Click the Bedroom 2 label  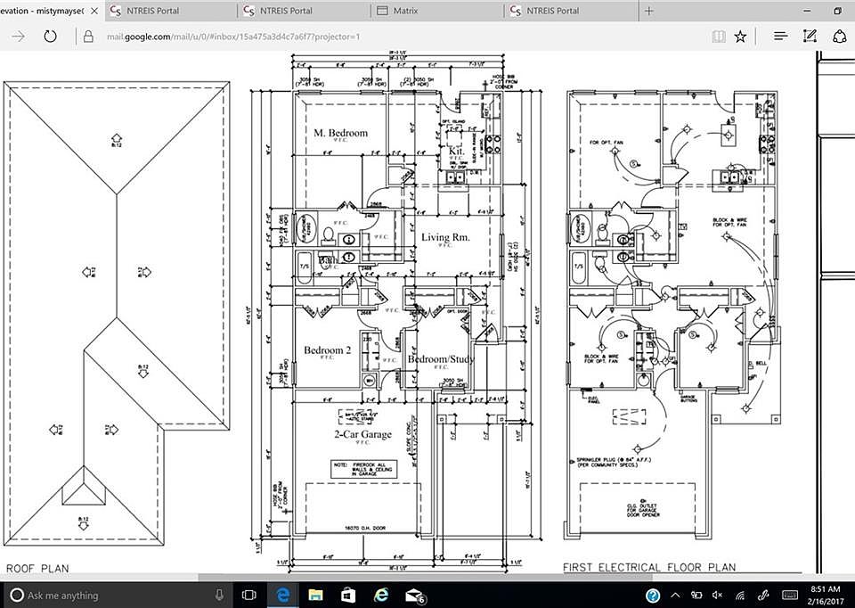(x=327, y=350)
